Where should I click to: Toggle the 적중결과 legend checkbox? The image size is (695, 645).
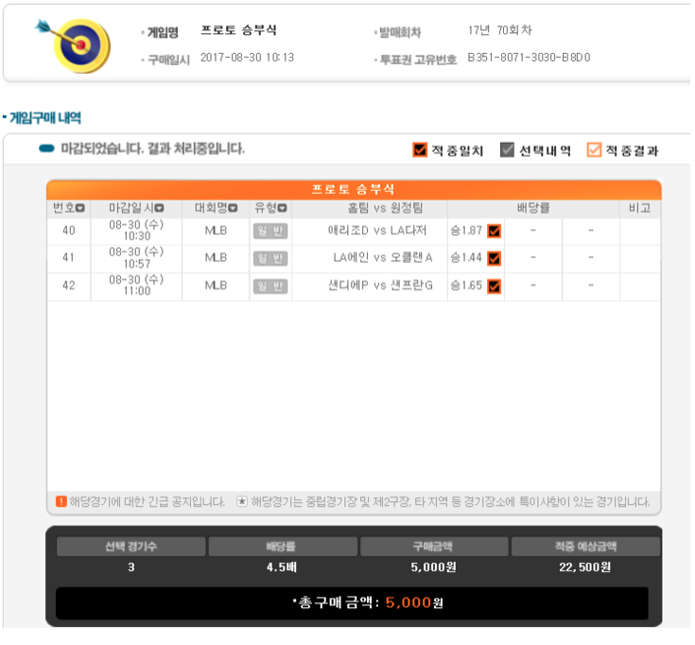[x=594, y=149]
